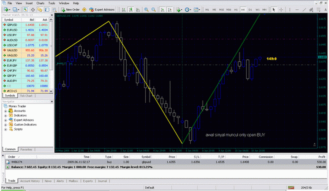Open the Expert Advisors toolbar button
This screenshot has width=329, height=191.
tap(102, 9)
